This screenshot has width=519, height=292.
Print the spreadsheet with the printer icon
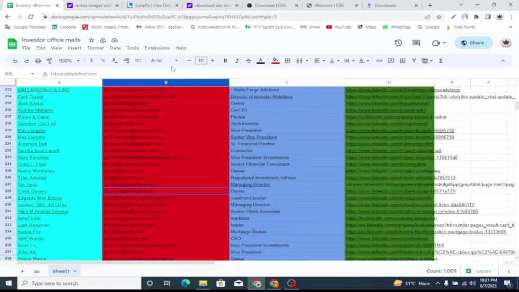pyautogui.click(x=38, y=61)
